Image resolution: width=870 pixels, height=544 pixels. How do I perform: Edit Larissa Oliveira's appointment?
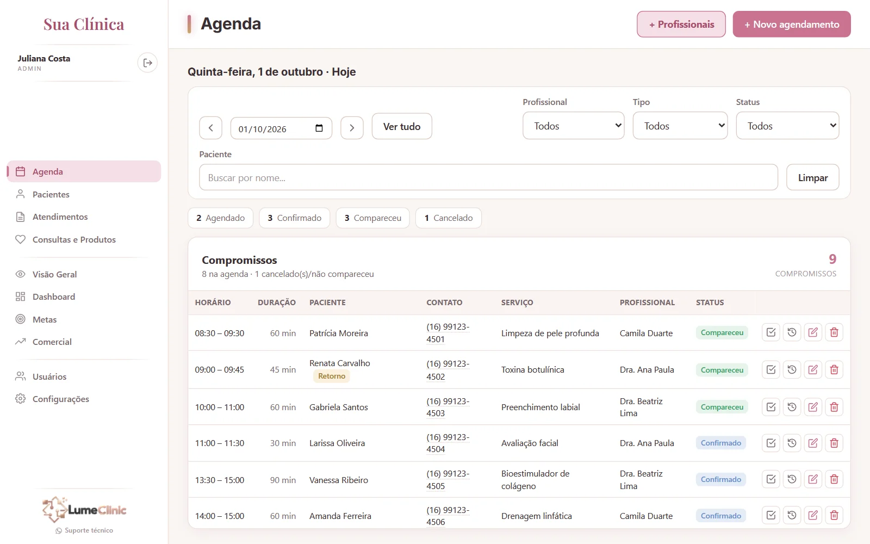(813, 443)
